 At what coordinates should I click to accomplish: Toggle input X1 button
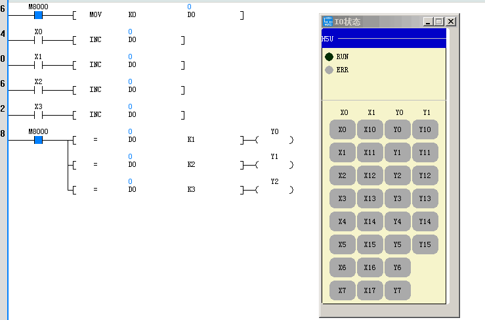click(342, 152)
